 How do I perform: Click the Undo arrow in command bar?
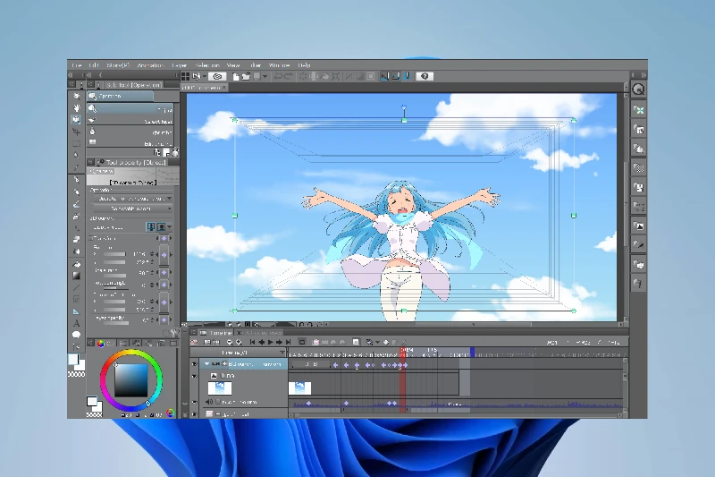pos(278,77)
